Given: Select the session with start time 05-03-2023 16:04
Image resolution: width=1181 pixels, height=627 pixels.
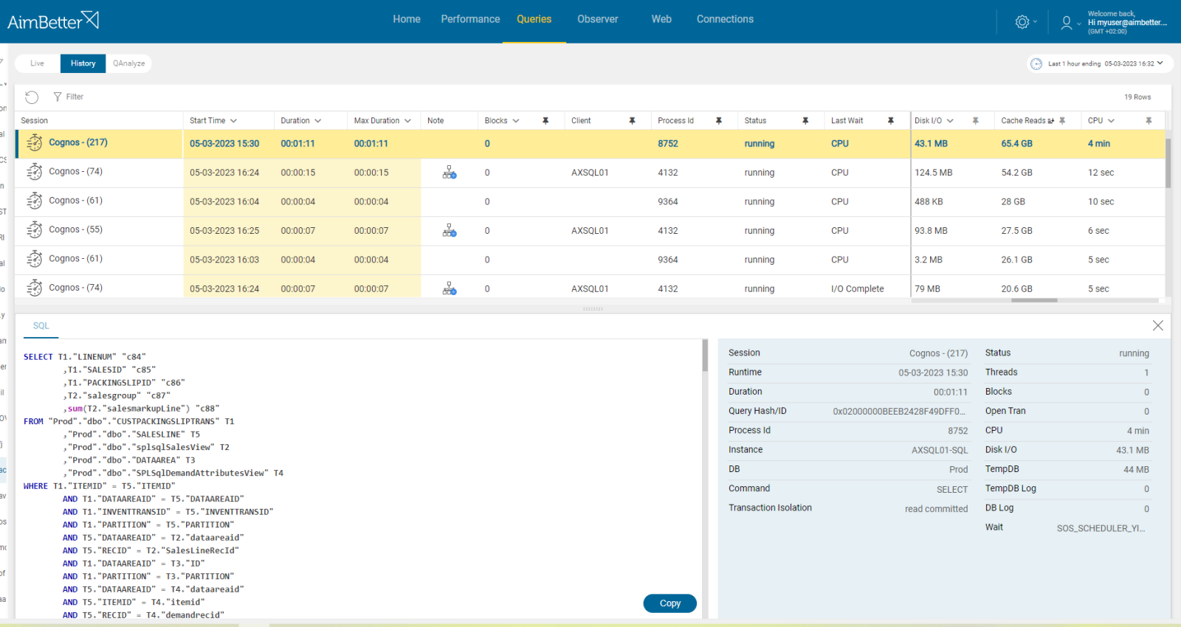Looking at the screenshot, I should [x=590, y=201].
